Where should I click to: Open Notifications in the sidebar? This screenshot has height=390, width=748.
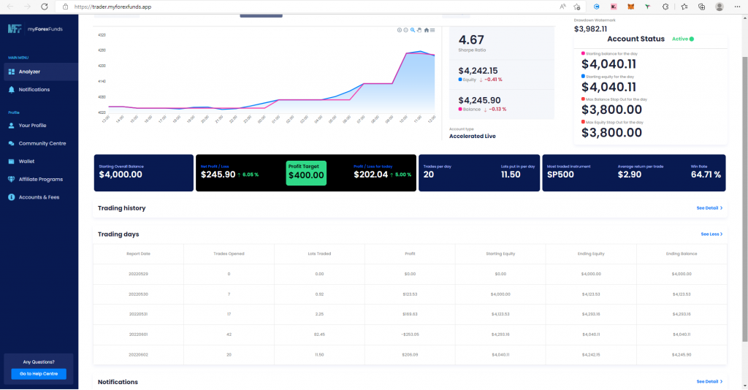[34, 89]
